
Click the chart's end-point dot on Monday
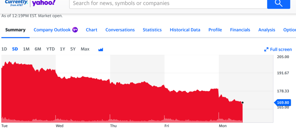point(243,102)
